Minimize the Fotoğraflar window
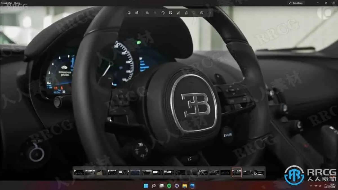The height and width of the screenshot is (190, 338). (x=318, y=3)
